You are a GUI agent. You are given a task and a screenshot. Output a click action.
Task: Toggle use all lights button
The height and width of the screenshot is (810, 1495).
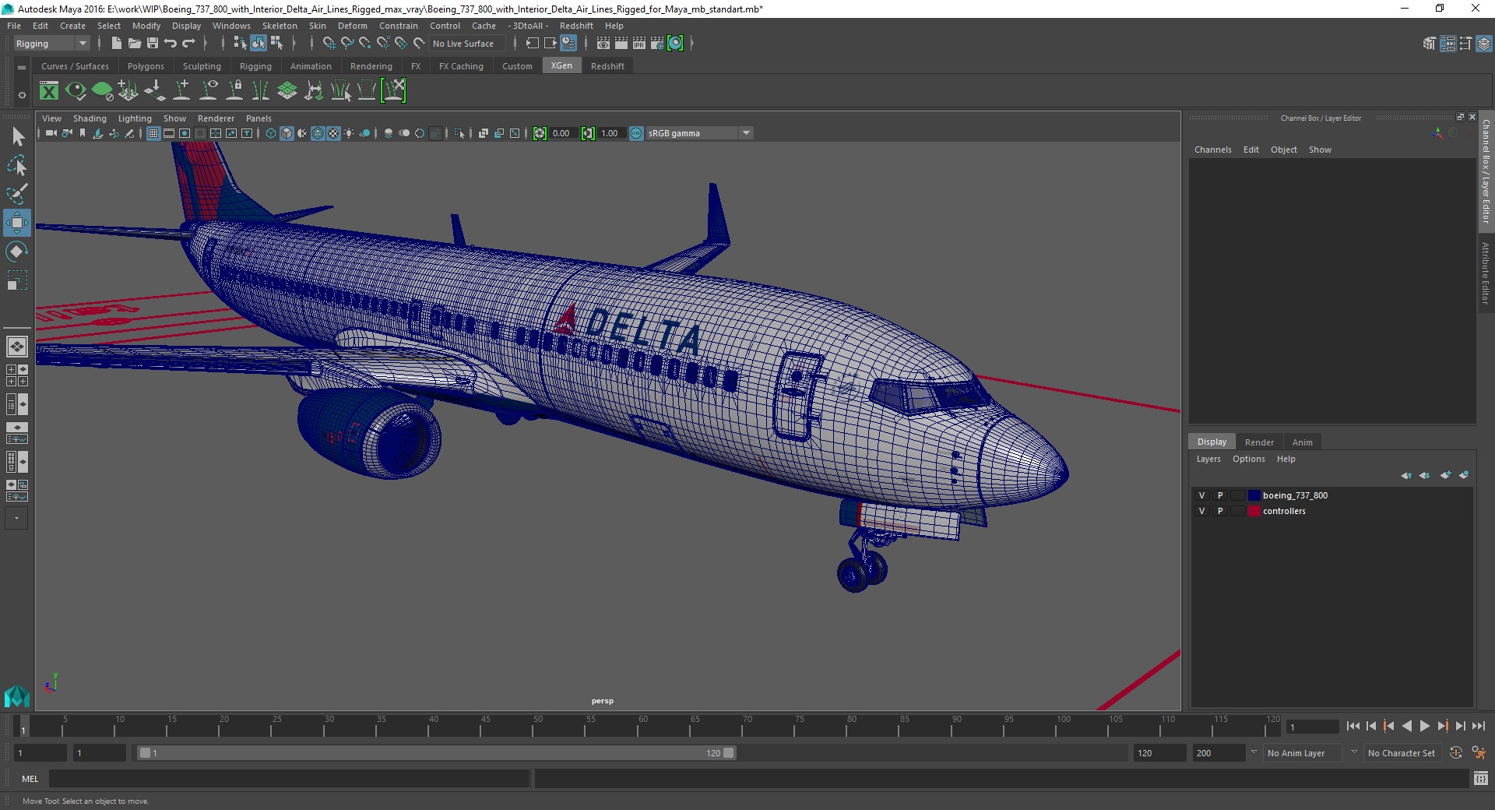pyautogui.click(x=349, y=133)
